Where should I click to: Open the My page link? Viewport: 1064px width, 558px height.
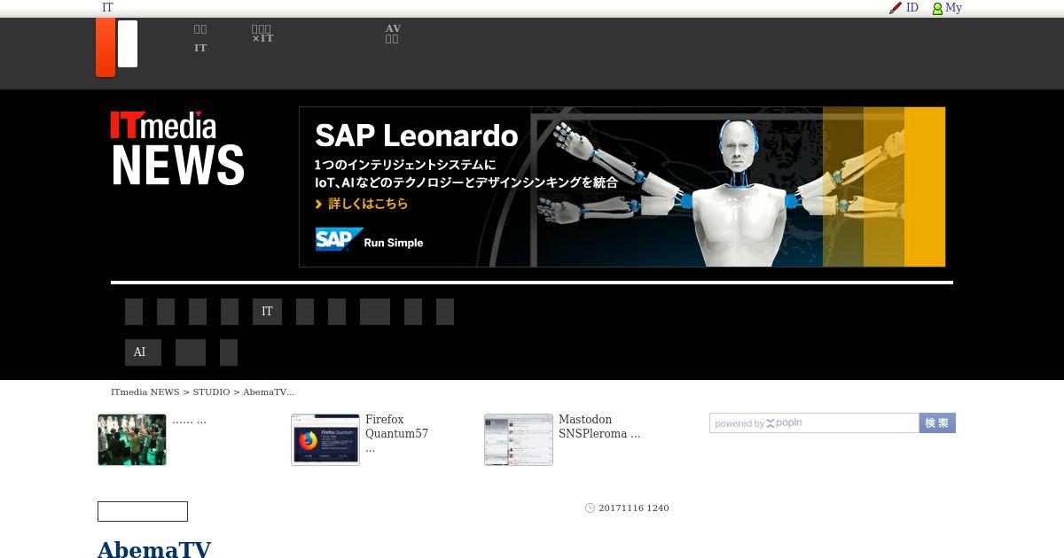click(953, 8)
